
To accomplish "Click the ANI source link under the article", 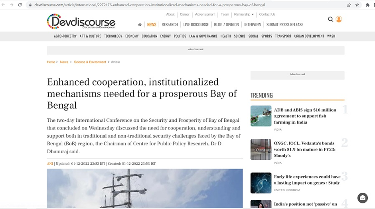I will click(50, 164).
